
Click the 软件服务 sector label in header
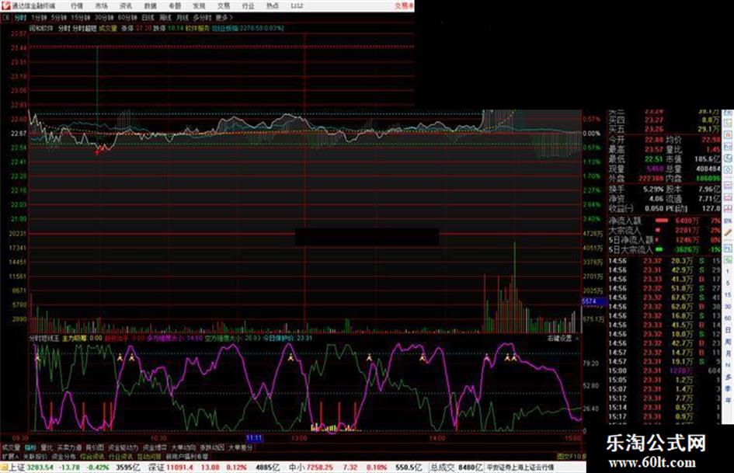[197, 29]
